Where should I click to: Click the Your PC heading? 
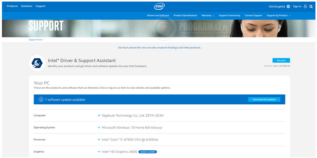[x=42, y=83]
